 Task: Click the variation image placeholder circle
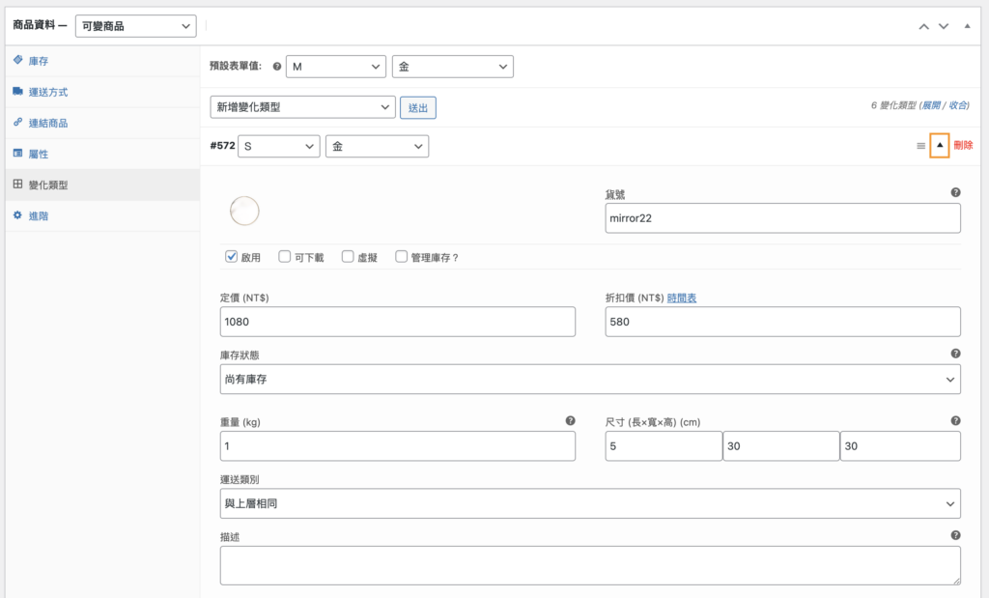[244, 211]
